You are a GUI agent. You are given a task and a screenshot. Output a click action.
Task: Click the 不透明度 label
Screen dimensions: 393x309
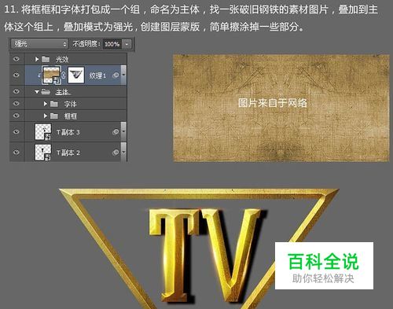86,44
